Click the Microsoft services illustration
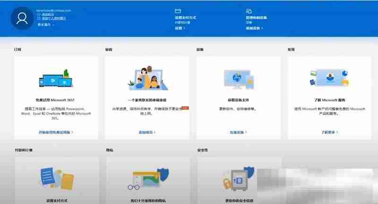The width and height of the screenshot is (378, 204). [x=329, y=78]
